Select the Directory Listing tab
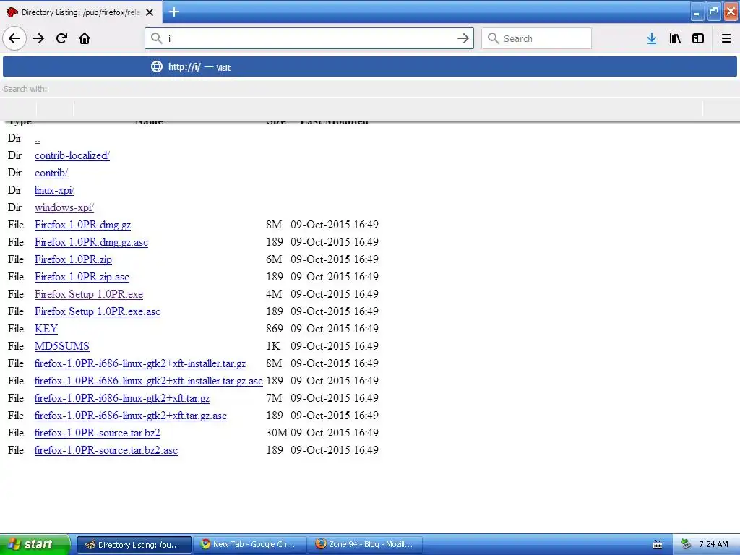Viewport: 740px width, 555px height. click(x=81, y=12)
